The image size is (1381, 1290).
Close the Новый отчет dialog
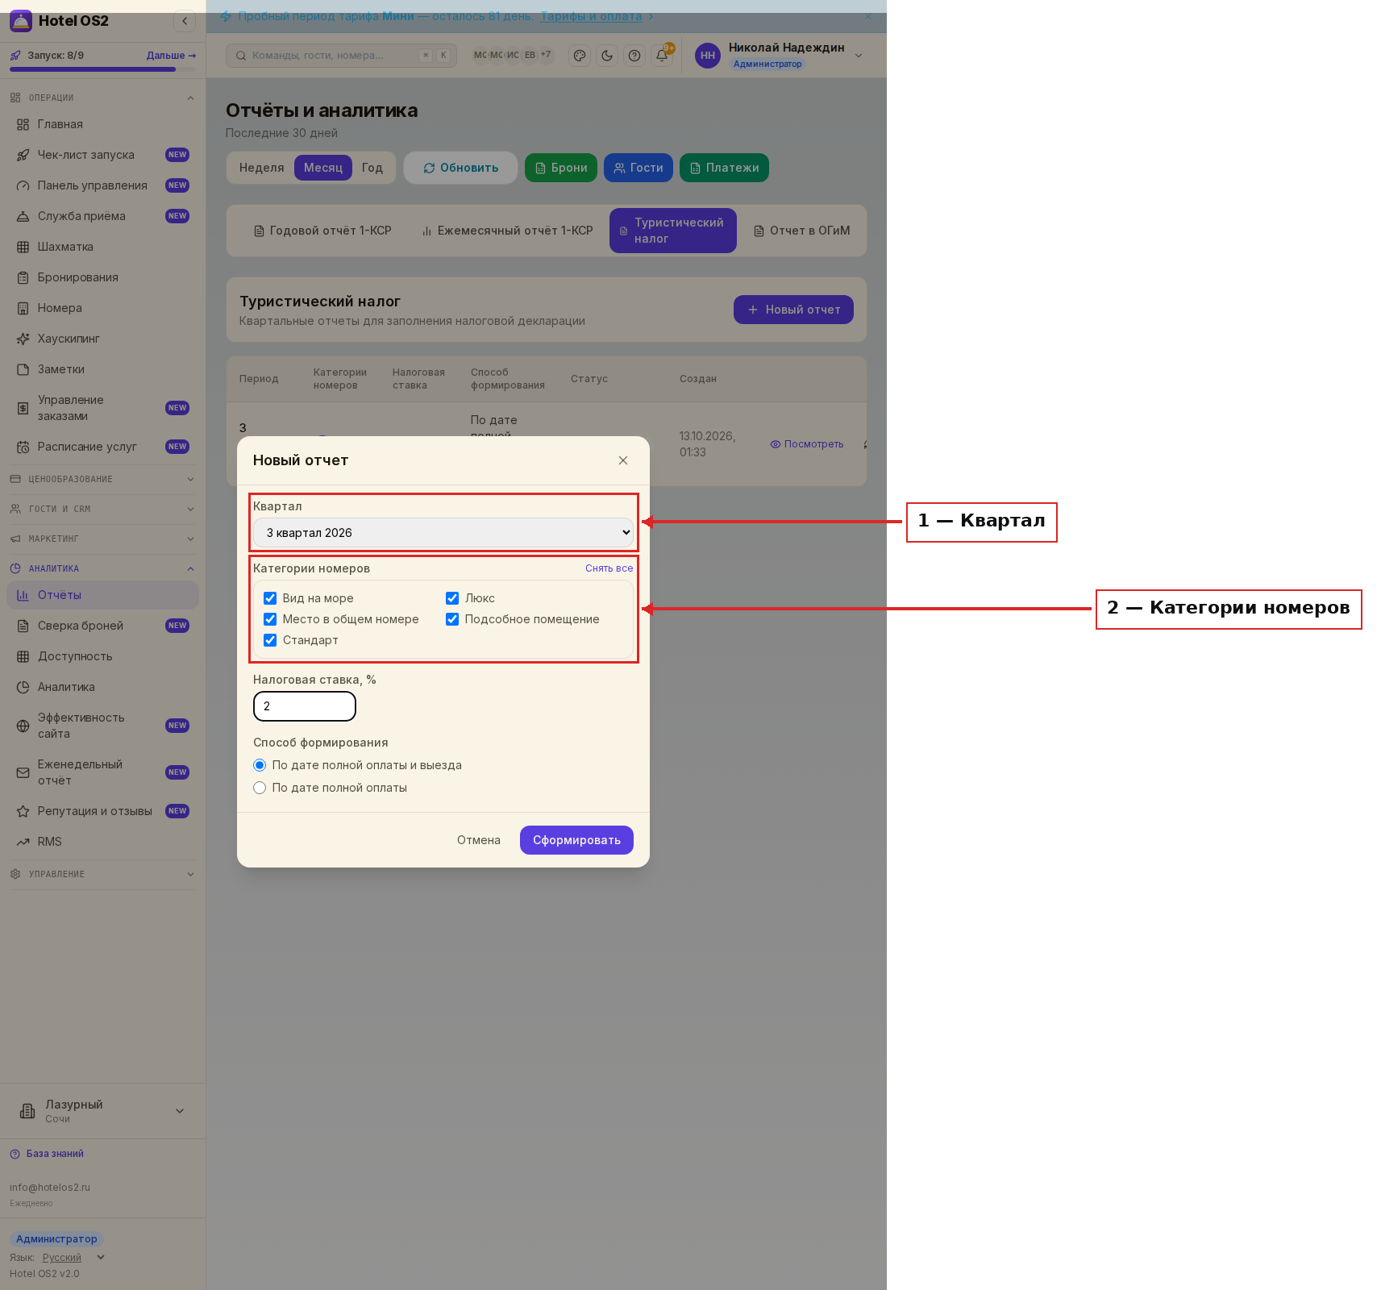click(623, 460)
